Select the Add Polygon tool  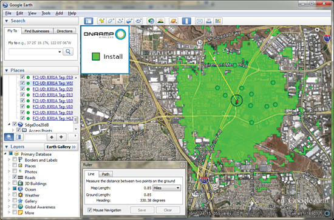point(111,21)
